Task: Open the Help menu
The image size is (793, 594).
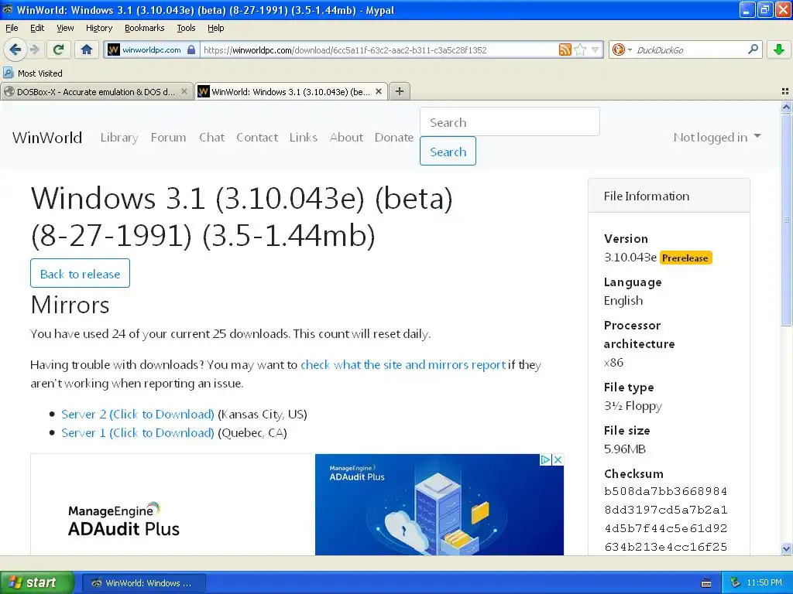Action: [x=215, y=28]
